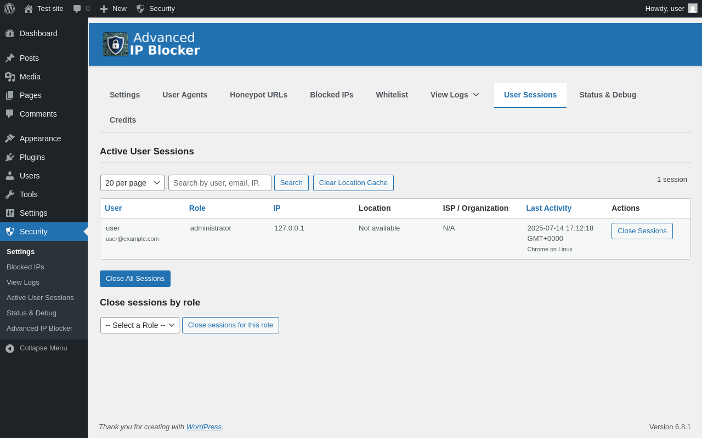The image size is (702, 438).
Task: Sort table by IP column
Action: point(277,208)
